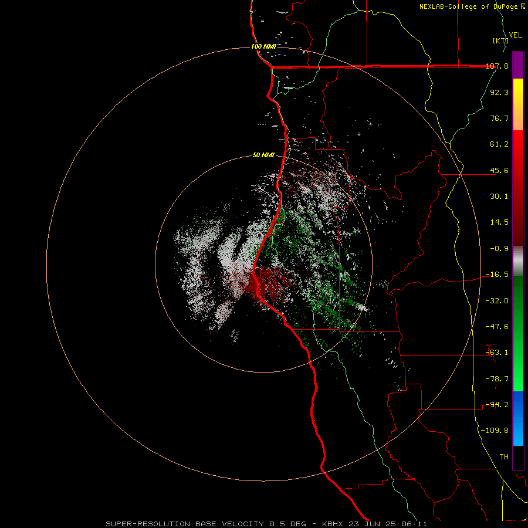The width and height of the screenshot is (528, 528).
Task: Click the NEXLAB-College of DuPage label
Action: click(469, 6)
